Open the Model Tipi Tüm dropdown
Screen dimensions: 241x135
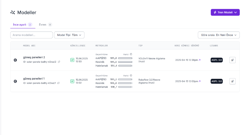[x=69, y=35]
